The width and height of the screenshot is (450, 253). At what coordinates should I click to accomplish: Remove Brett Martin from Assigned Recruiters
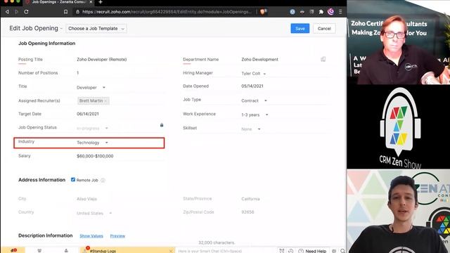coord(105,101)
